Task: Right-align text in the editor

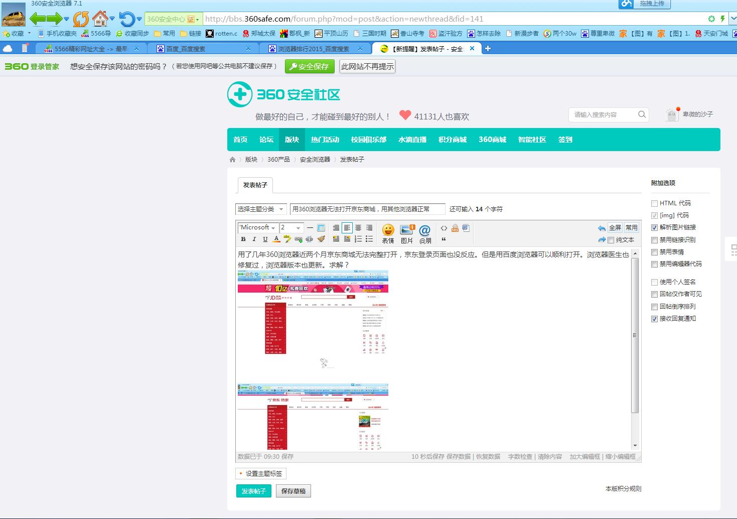Action: (x=369, y=228)
